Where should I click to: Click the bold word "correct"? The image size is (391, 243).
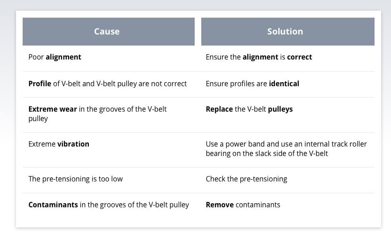(299, 57)
